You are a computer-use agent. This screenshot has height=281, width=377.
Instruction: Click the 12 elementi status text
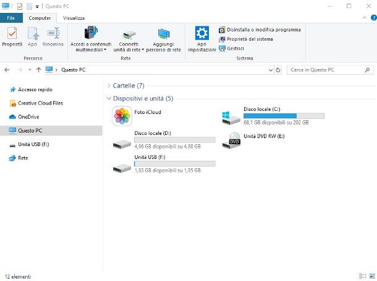point(18,277)
